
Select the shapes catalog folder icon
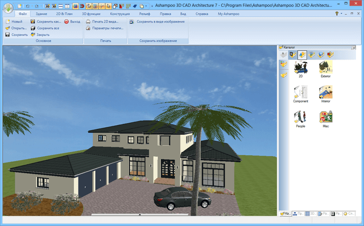[x=330, y=55]
